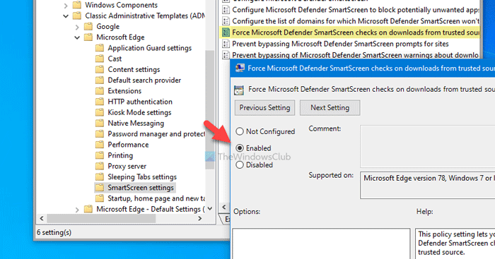The image size is (495, 259).
Task: Select Sleeping Tabs settings tree item
Action: click(x=142, y=176)
